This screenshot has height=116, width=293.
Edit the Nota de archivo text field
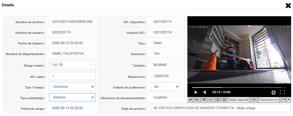click(x=220, y=108)
